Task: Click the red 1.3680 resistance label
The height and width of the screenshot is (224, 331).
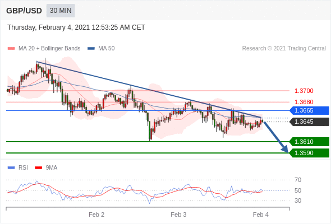Action: [x=304, y=102]
